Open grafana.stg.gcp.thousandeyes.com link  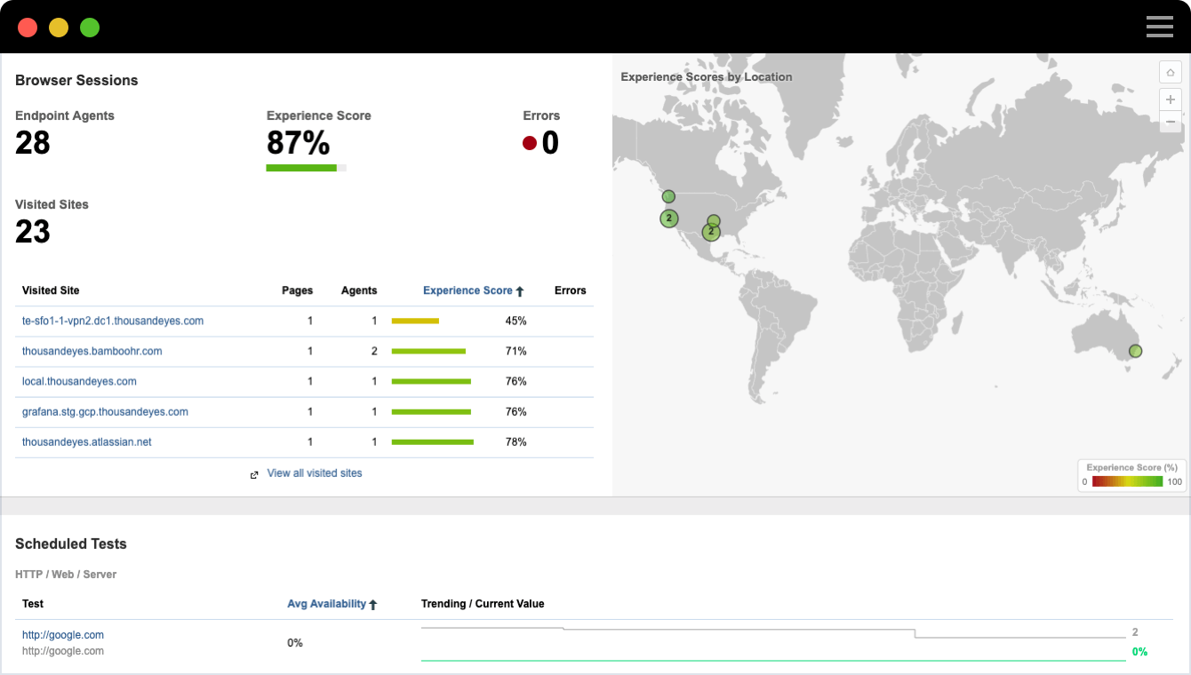coord(105,411)
